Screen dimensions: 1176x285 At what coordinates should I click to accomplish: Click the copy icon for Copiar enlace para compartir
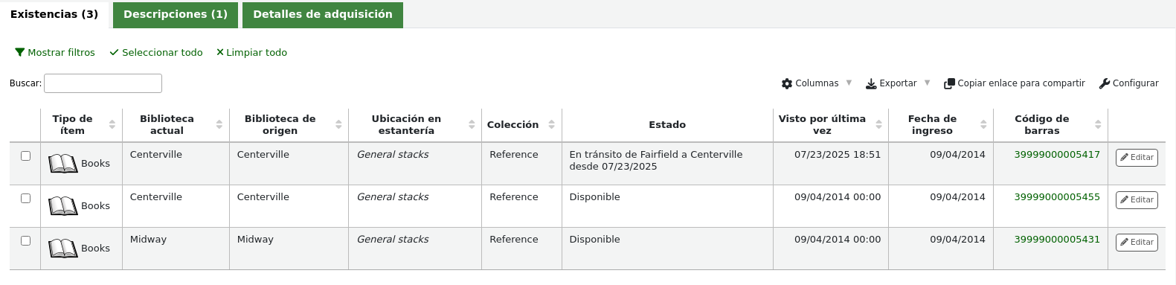[949, 83]
